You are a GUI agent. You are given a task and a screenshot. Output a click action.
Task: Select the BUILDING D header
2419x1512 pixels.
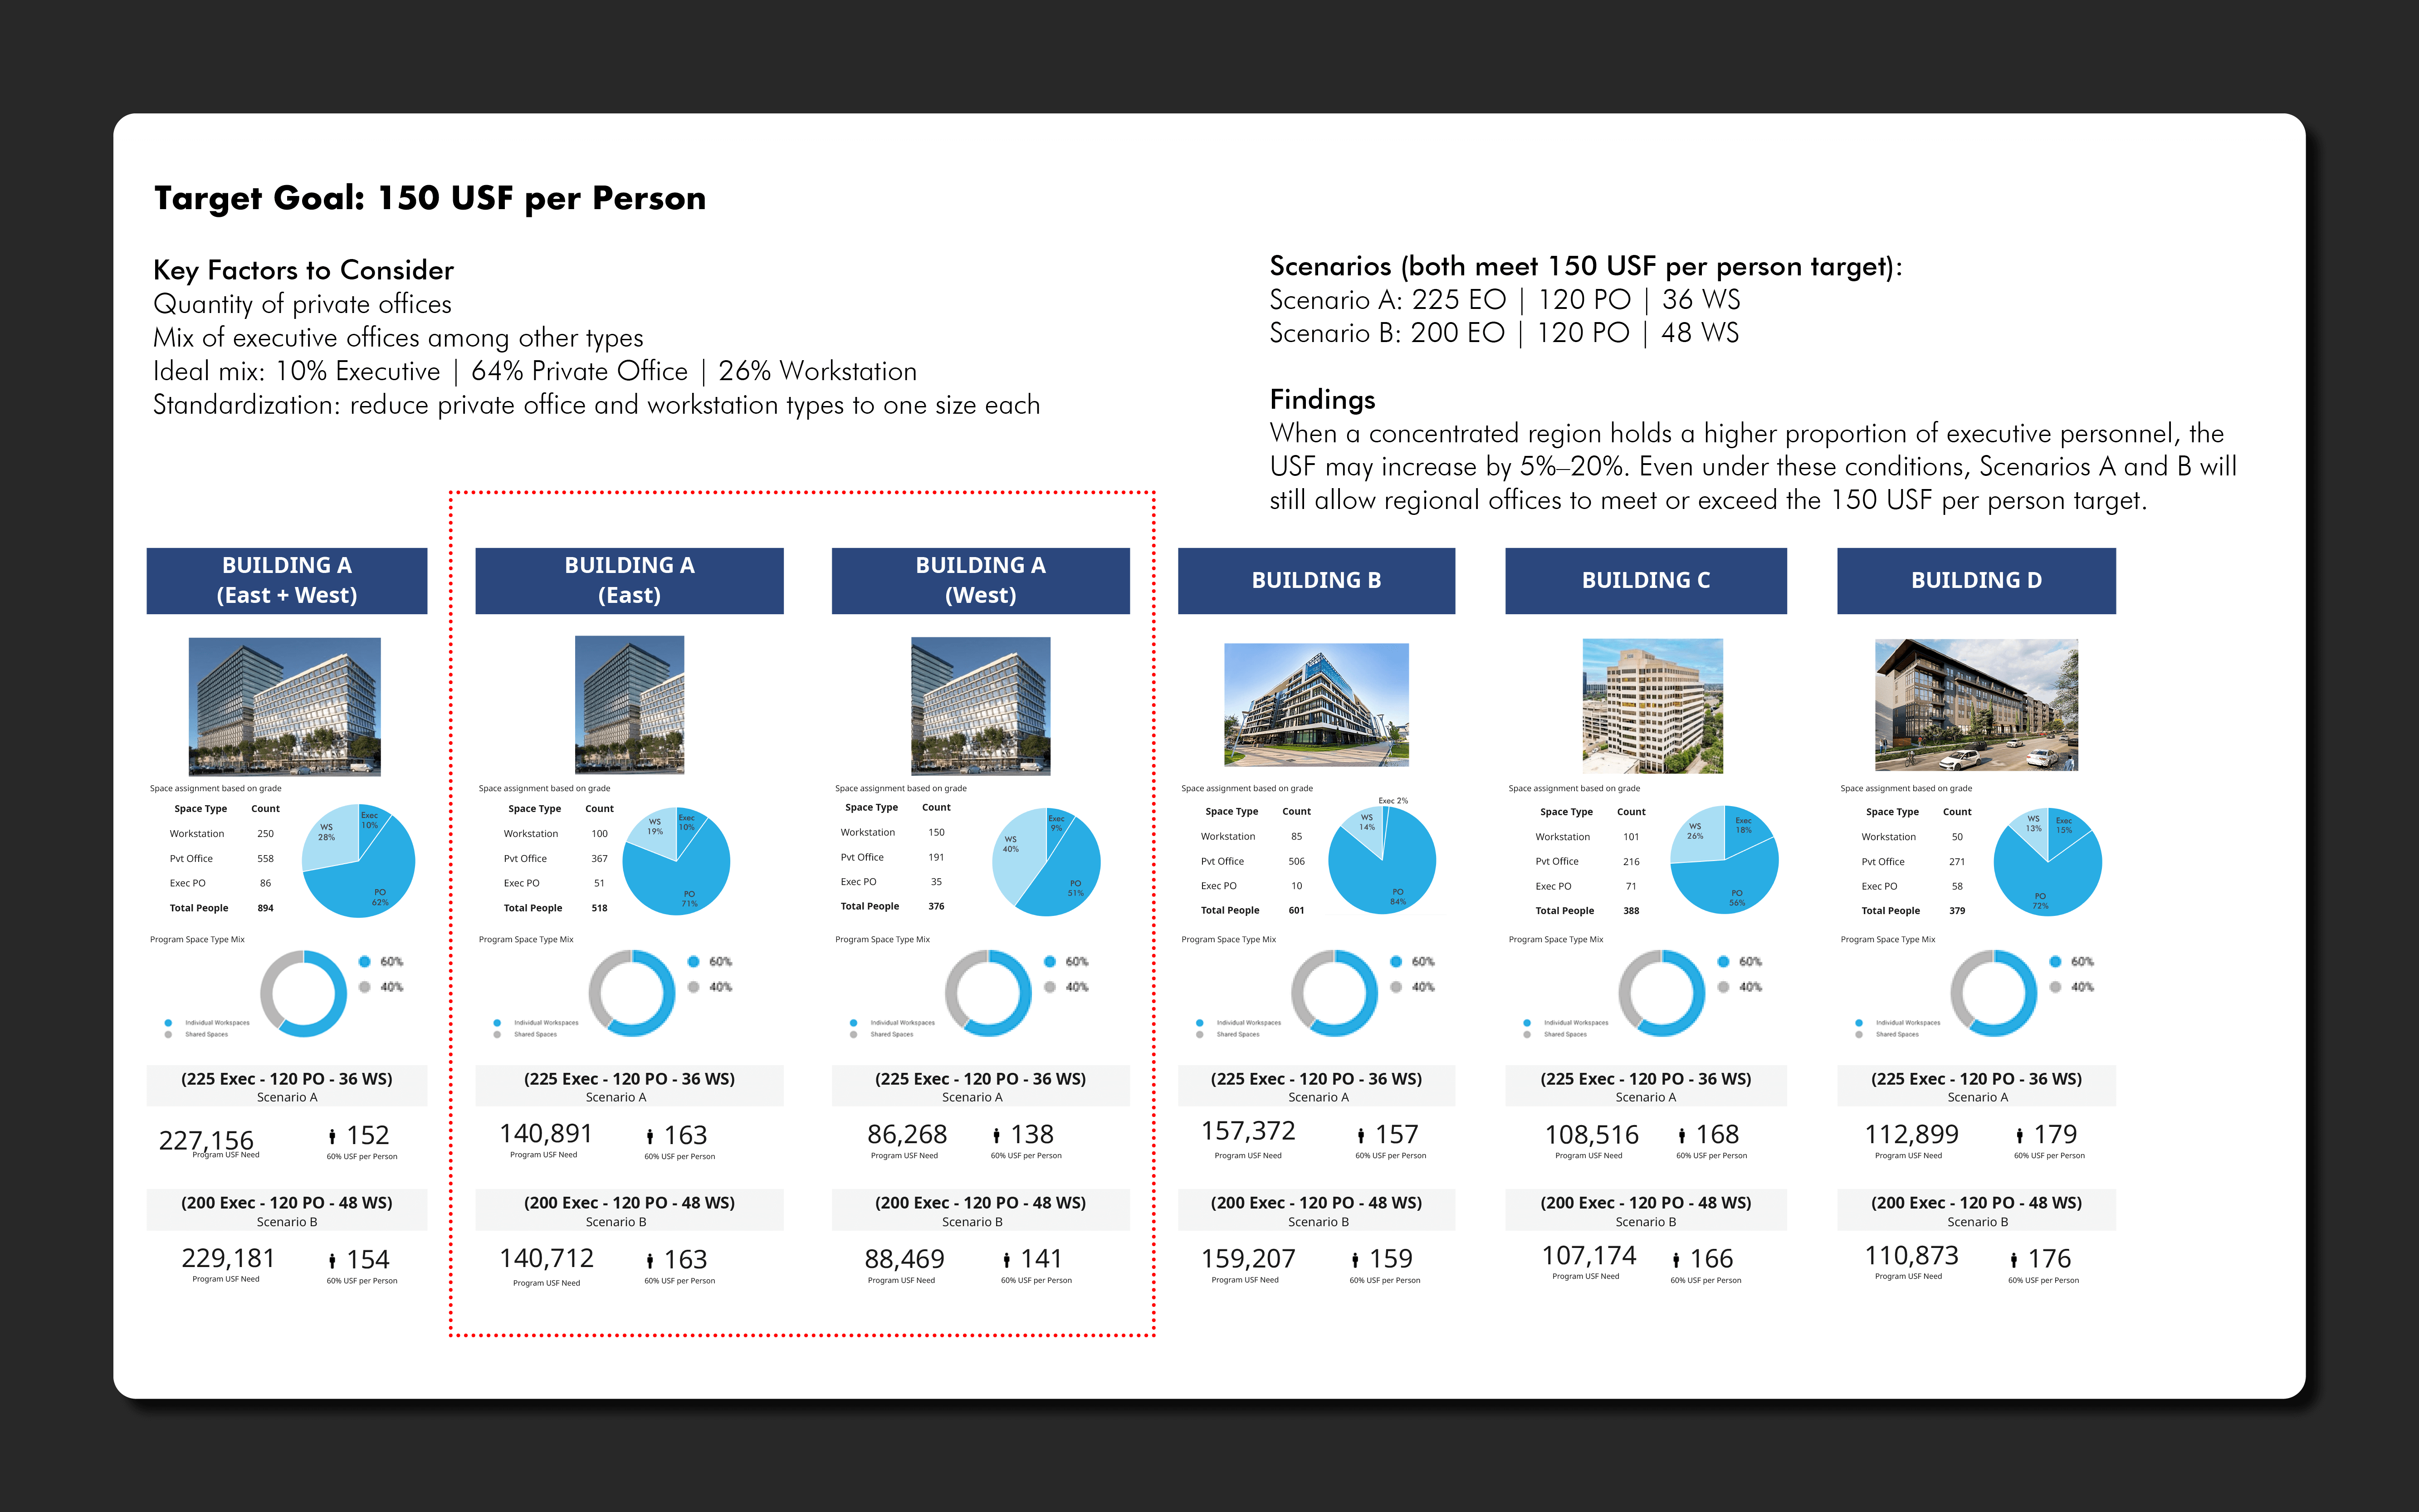(x=1976, y=581)
